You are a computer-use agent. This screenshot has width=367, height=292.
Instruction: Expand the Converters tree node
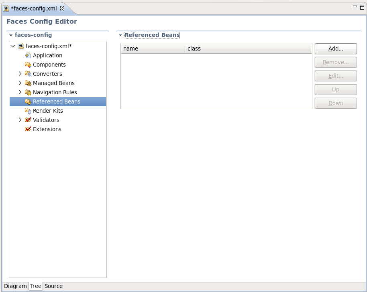20,74
